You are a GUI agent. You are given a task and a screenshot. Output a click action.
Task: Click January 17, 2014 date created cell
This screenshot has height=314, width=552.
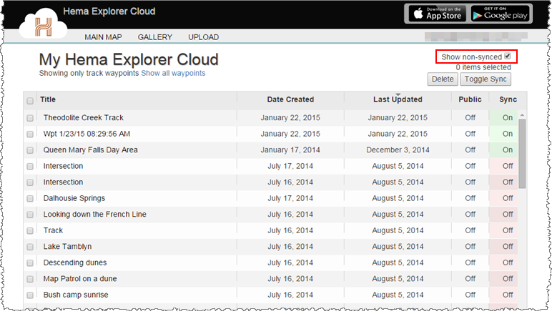290,150
